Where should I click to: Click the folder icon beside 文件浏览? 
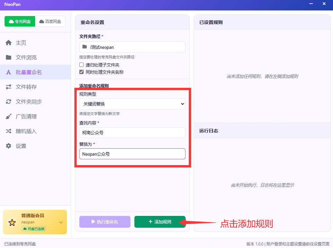click(9, 57)
